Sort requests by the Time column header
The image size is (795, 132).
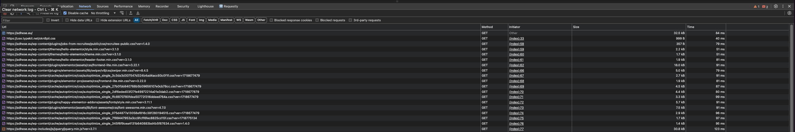tap(706, 27)
